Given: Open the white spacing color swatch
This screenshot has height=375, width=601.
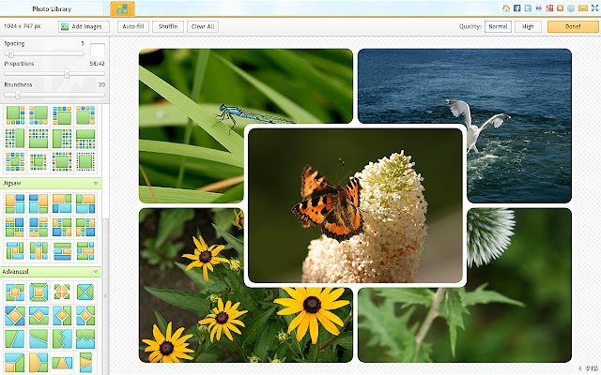Looking at the screenshot, I should 98,50.
